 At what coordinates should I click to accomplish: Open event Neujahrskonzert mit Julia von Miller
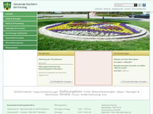click(129, 67)
